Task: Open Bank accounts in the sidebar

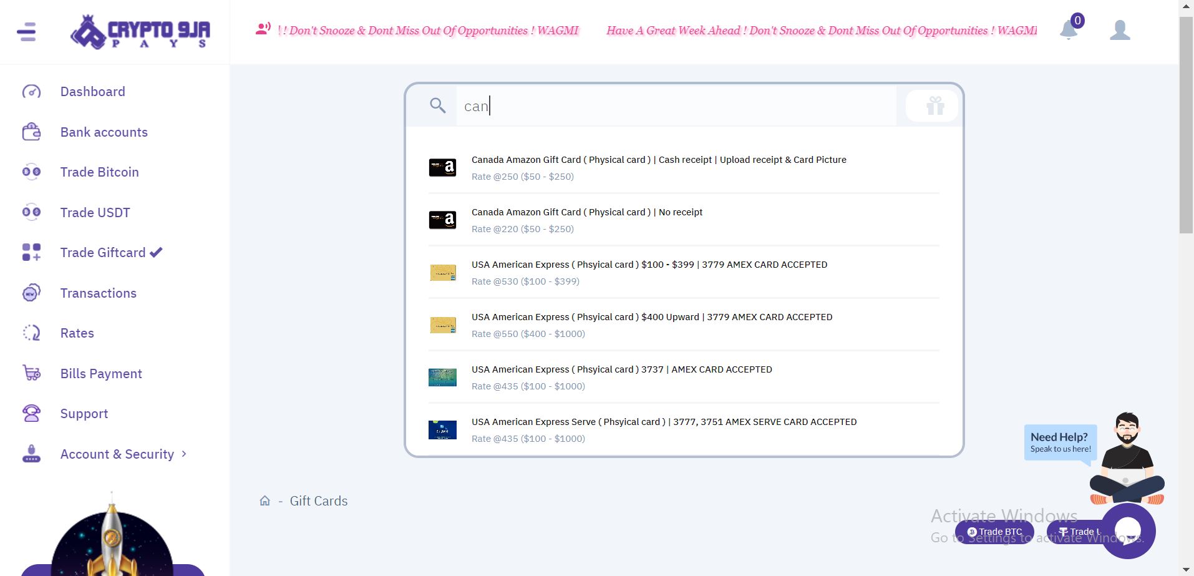Action: (104, 132)
